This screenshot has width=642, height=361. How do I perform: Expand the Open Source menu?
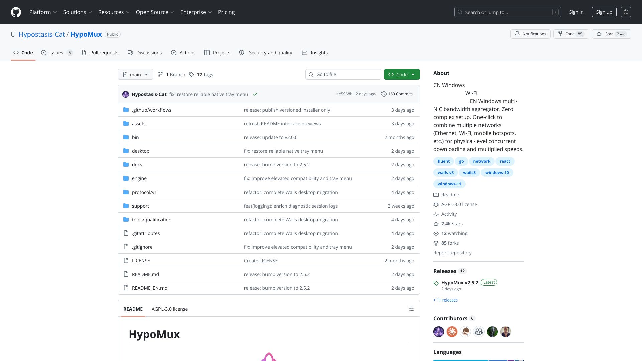(x=155, y=12)
